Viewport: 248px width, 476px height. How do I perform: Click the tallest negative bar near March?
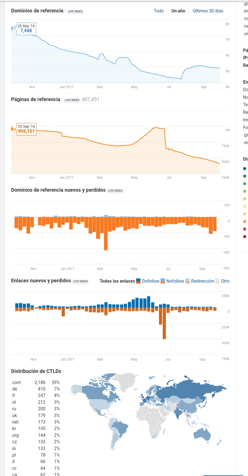[x=106, y=233]
